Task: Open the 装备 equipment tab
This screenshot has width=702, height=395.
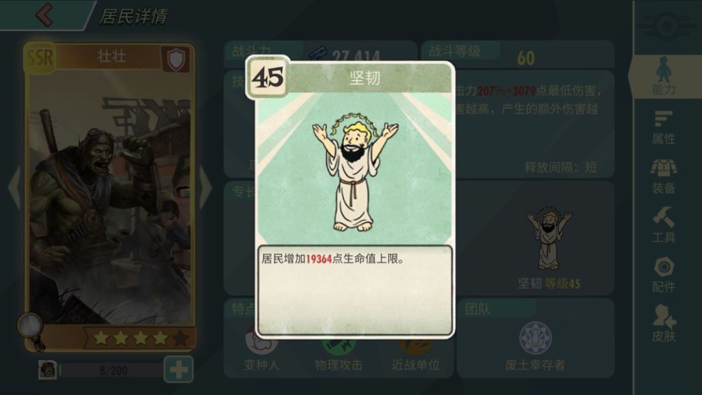Action: coord(664,176)
